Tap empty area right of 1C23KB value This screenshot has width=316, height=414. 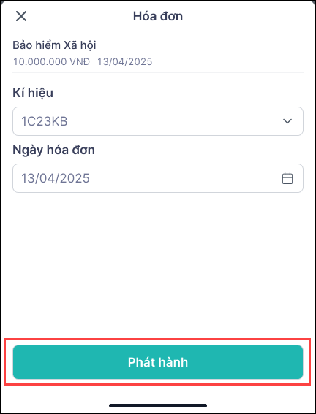pos(175,121)
